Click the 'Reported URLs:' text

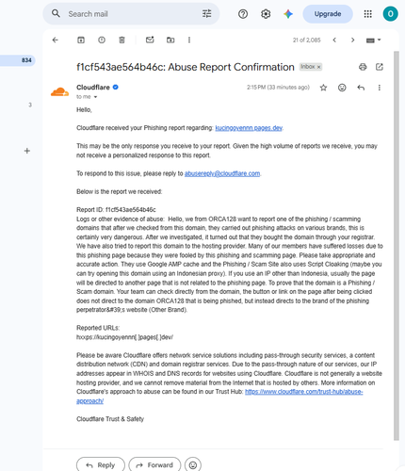pos(98,328)
